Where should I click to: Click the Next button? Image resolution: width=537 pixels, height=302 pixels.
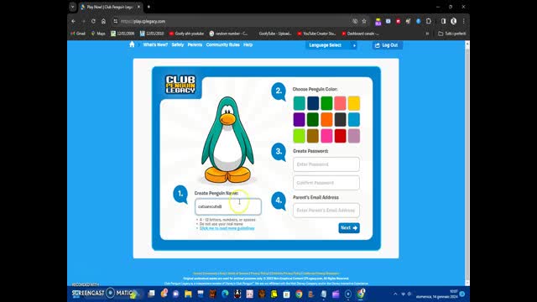pyautogui.click(x=349, y=227)
